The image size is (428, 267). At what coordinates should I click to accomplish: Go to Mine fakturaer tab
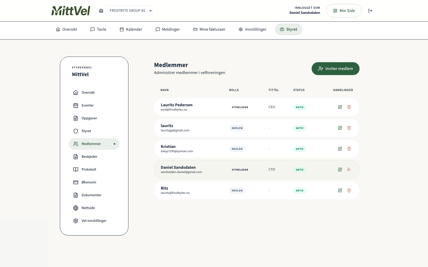pos(209,29)
